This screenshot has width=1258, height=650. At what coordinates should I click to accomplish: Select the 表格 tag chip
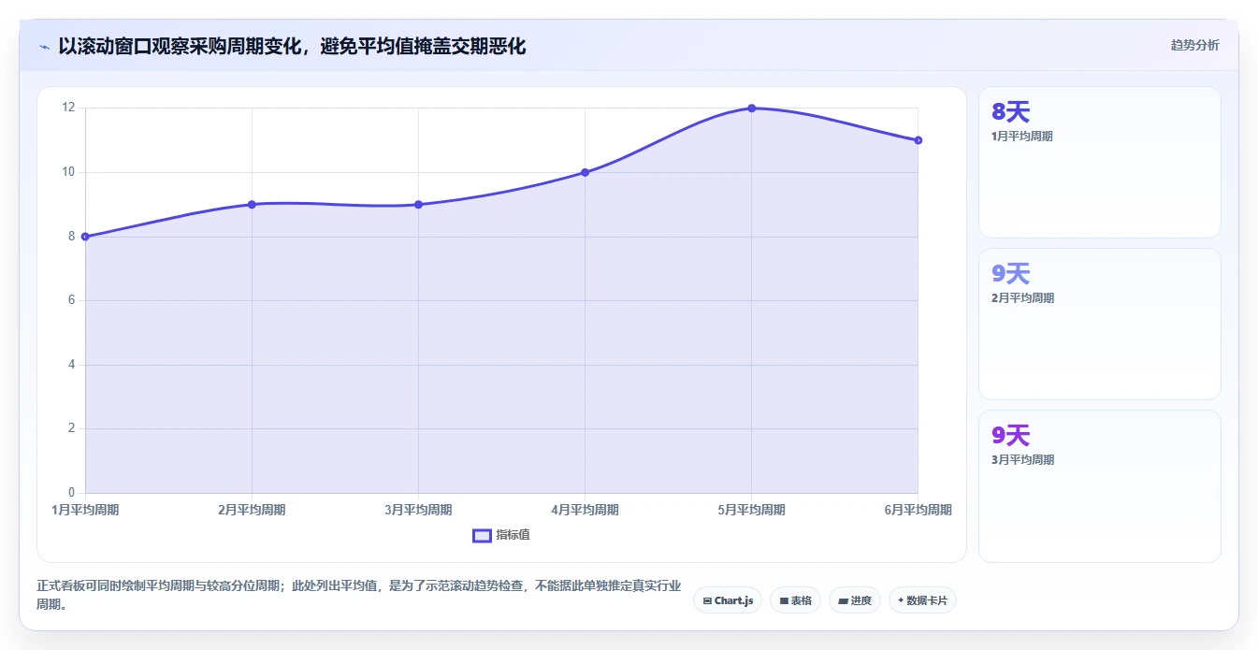point(795,600)
